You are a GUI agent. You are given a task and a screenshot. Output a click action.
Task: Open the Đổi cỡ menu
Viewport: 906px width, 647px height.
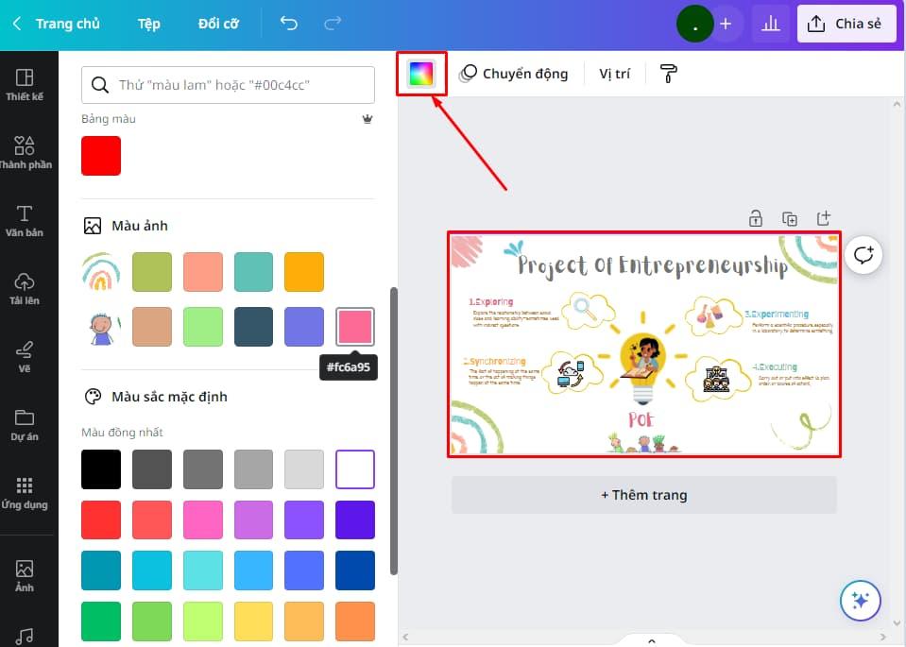click(217, 24)
